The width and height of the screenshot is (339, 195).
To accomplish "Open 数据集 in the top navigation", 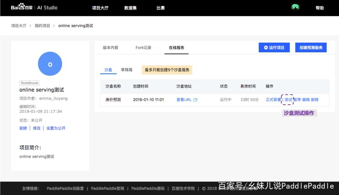I will click(130, 8).
